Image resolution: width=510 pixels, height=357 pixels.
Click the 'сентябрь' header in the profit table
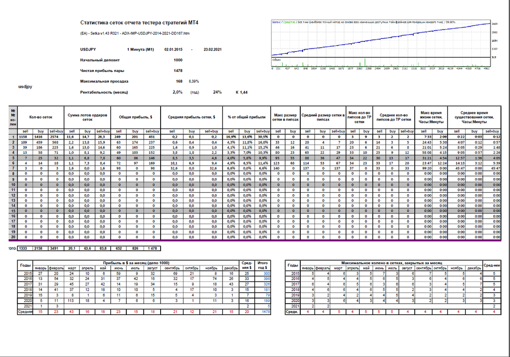[172, 268]
